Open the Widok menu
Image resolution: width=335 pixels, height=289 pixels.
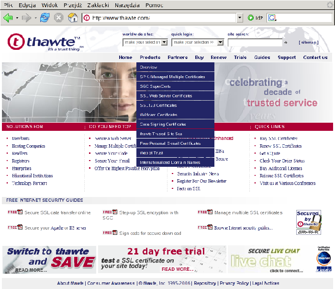click(x=50, y=5)
